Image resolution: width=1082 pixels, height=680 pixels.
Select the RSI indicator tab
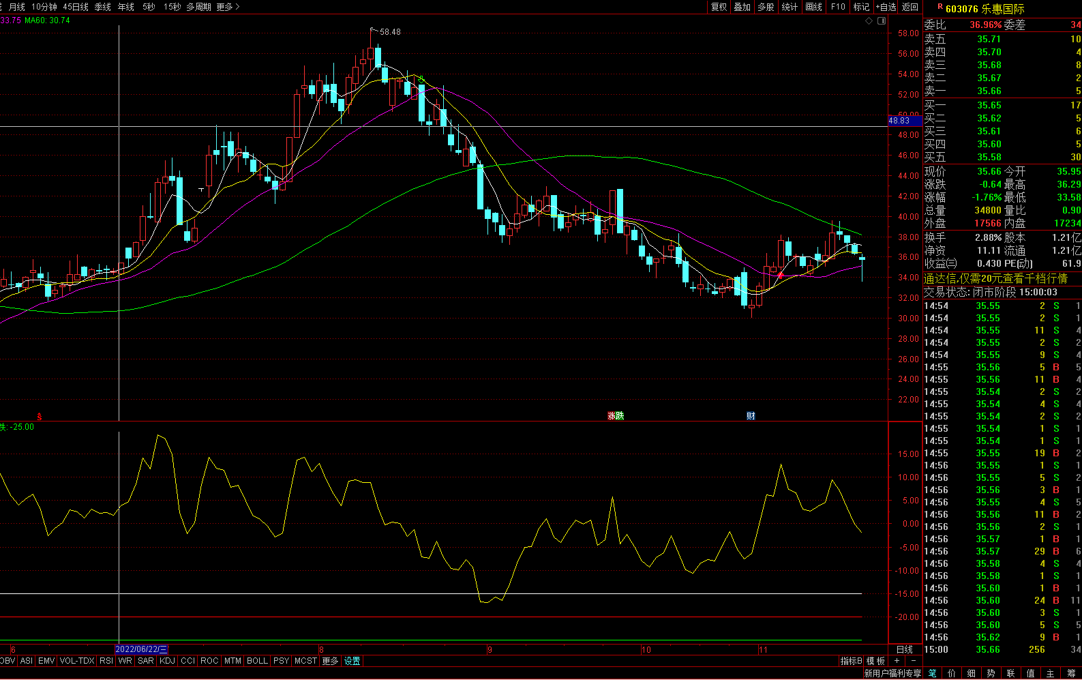(106, 661)
